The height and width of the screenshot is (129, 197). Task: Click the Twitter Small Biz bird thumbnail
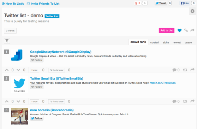tap(19, 84)
